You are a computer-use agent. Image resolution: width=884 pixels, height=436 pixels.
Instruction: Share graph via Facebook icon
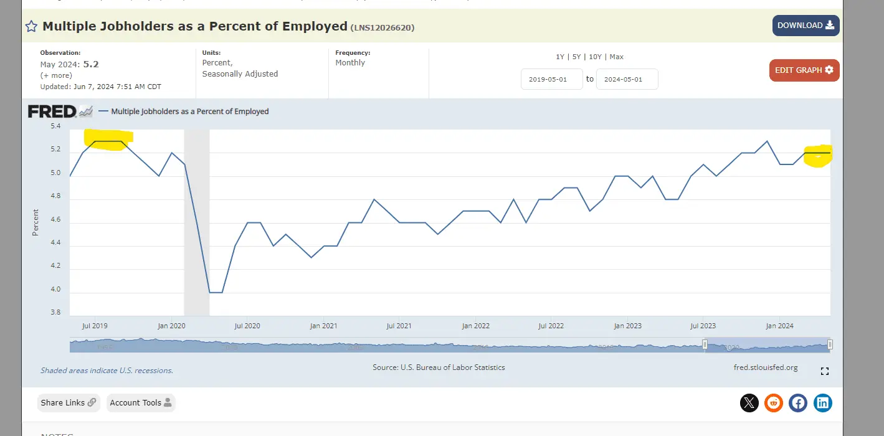[798, 403]
